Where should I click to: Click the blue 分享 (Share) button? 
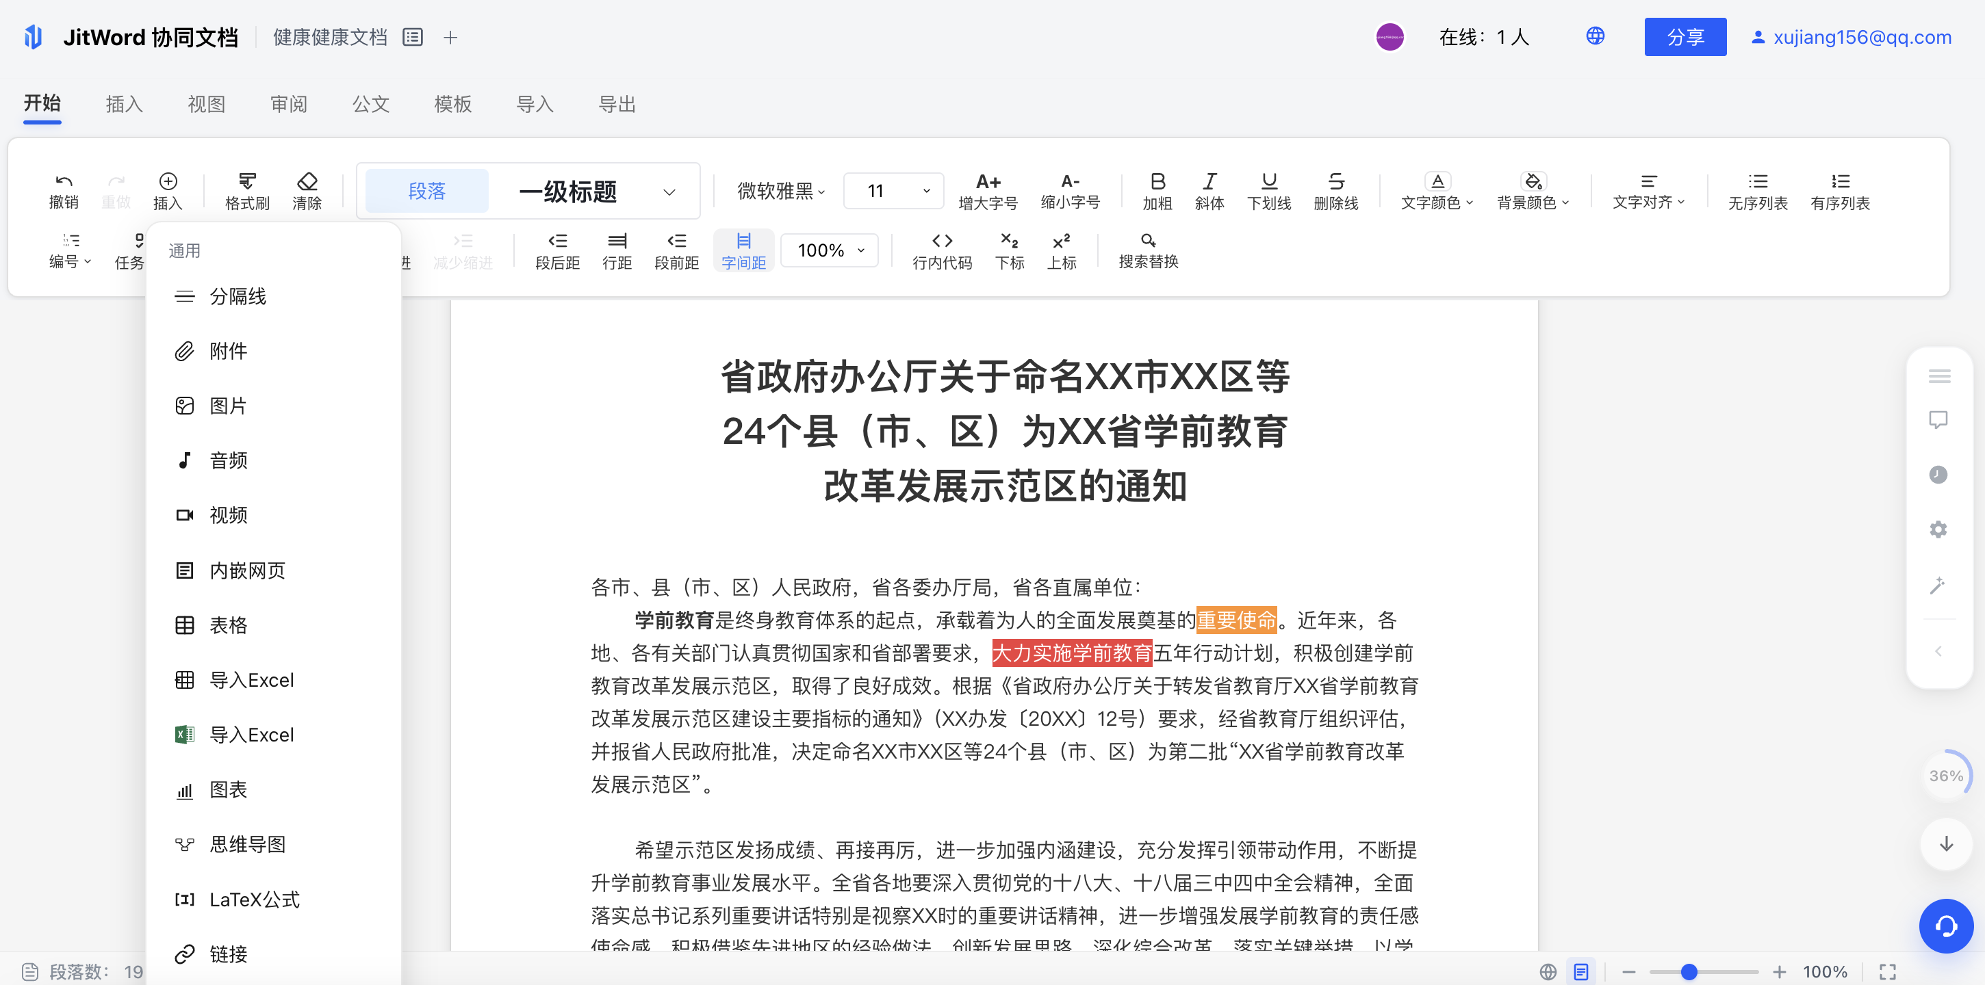click(1685, 37)
